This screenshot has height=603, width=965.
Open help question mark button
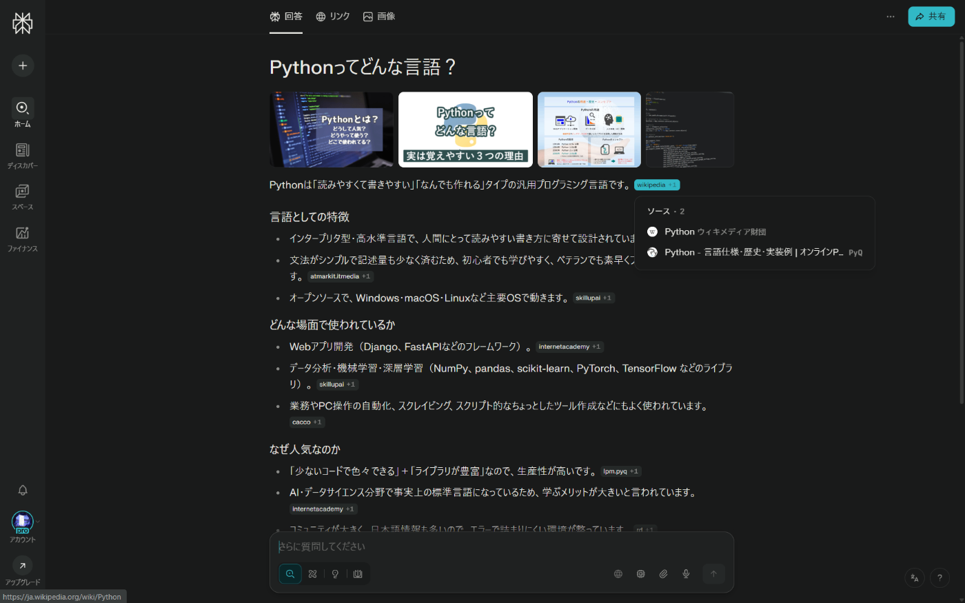pyautogui.click(x=939, y=578)
